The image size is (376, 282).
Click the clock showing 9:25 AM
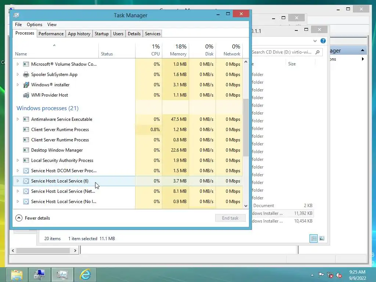[x=357, y=272]
